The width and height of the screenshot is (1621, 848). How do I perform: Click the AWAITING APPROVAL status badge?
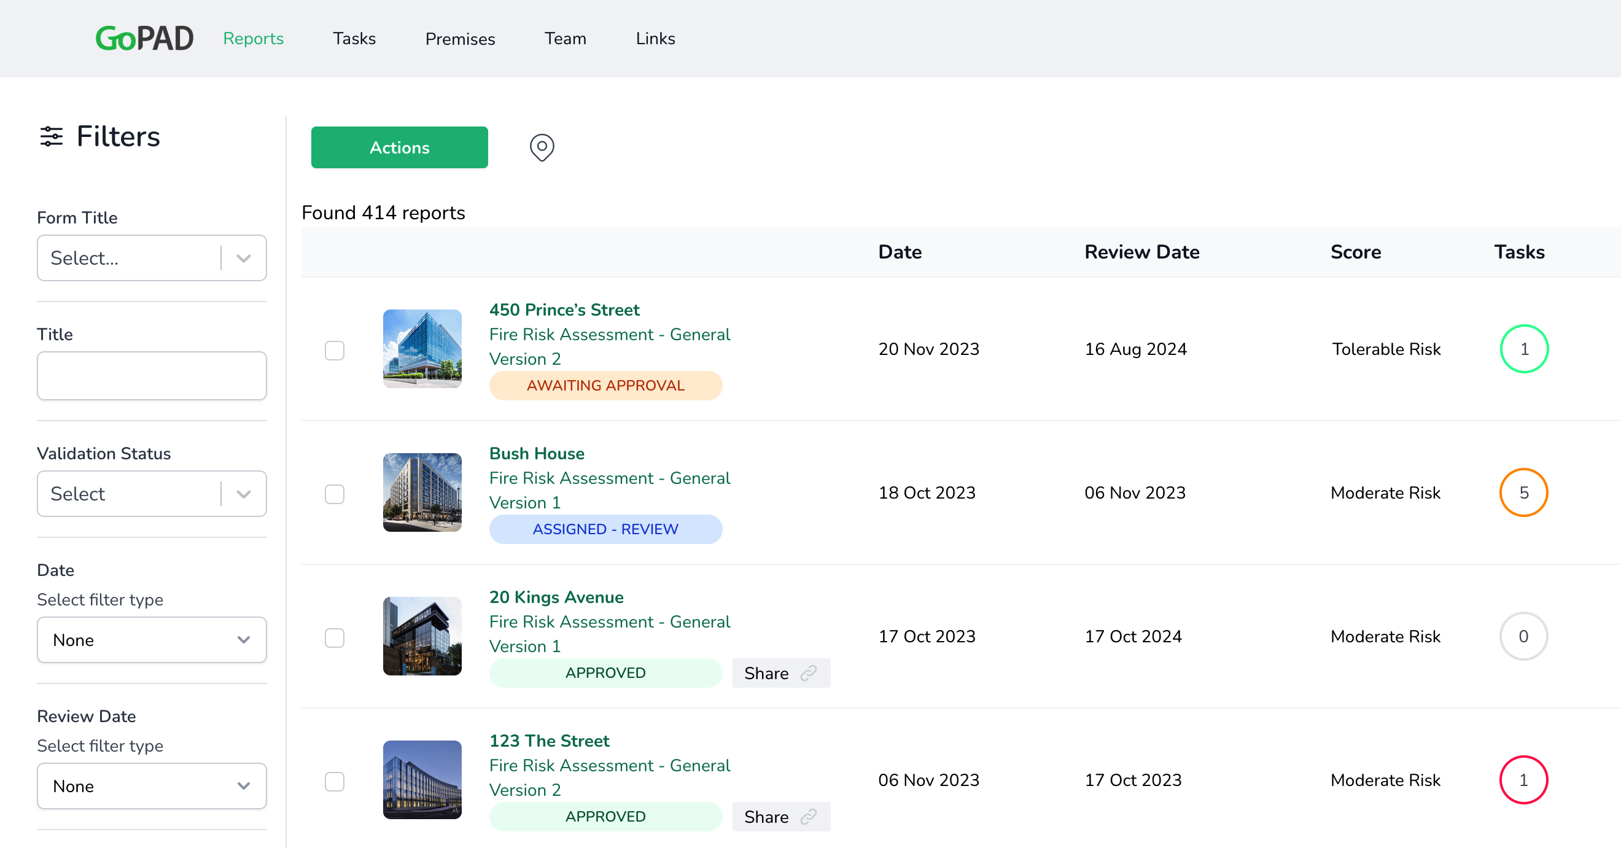tap(605, 386)
